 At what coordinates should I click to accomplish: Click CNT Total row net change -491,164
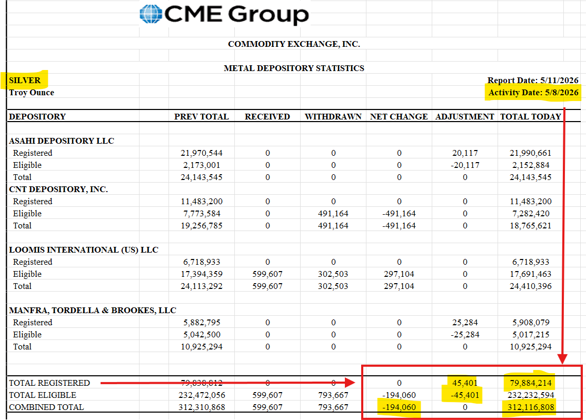coord(399,226)
